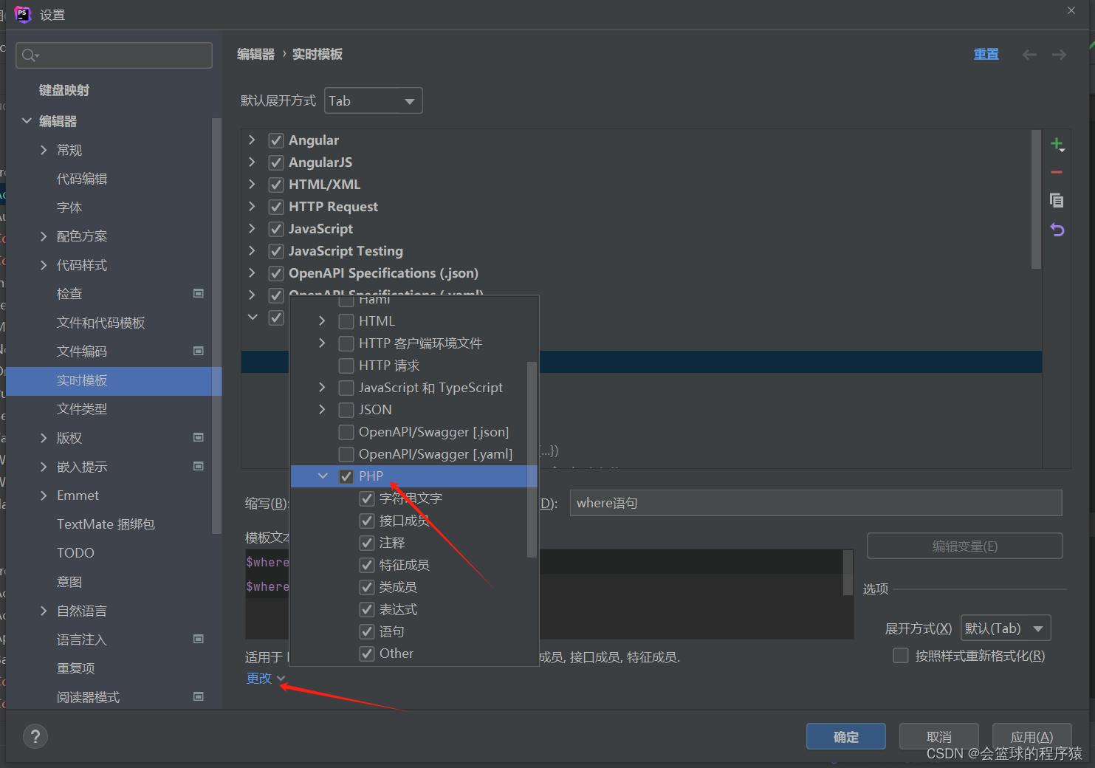1095x768 pixels.
Task: Check the JSON context checkbox
Action: [346, 410]
